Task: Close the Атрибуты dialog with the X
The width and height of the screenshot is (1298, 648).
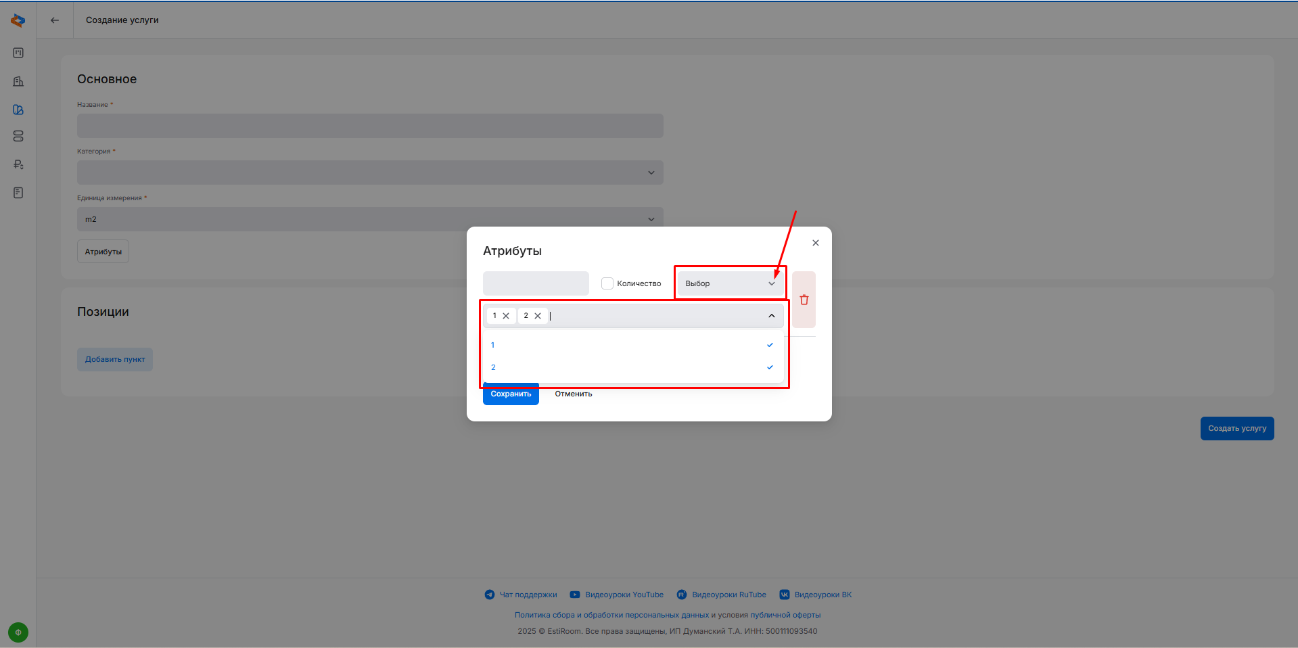Action: point(815,243)
